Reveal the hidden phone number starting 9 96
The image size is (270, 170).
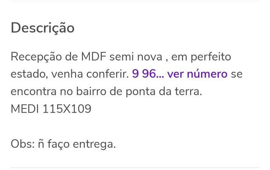click(x=180, y=74)
